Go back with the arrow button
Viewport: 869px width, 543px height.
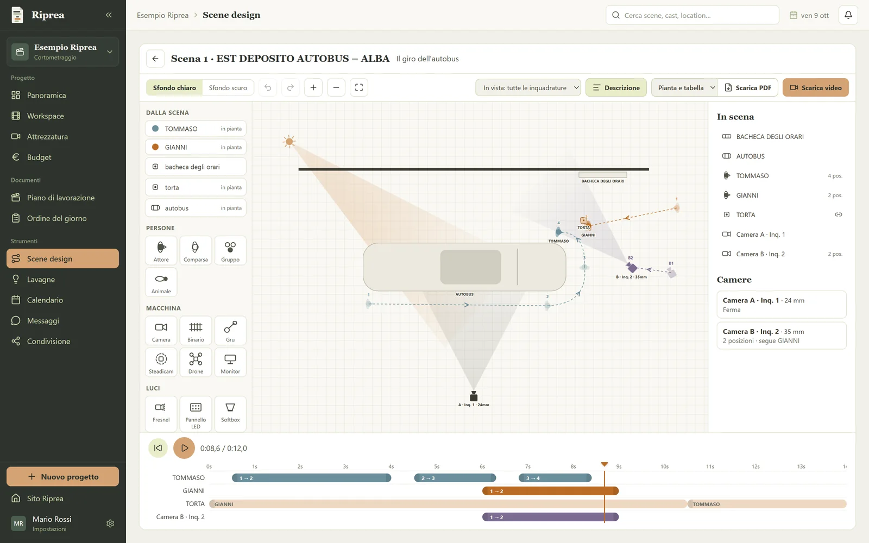[x=155, y=59]
